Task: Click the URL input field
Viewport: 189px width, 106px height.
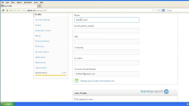Action: [x=107, y=41]
